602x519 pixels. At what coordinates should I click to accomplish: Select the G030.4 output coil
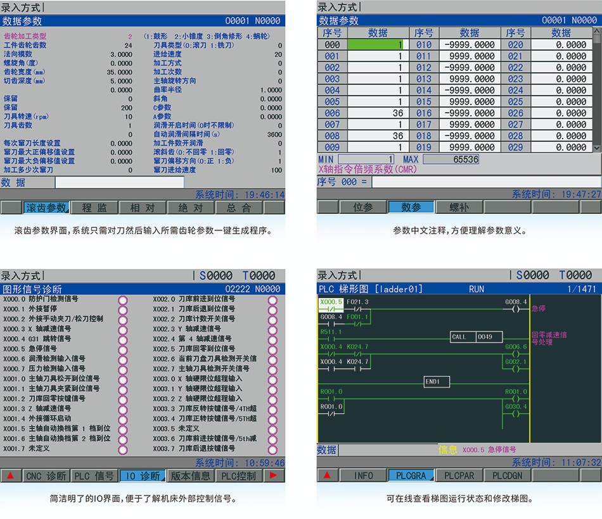point(516,410)
